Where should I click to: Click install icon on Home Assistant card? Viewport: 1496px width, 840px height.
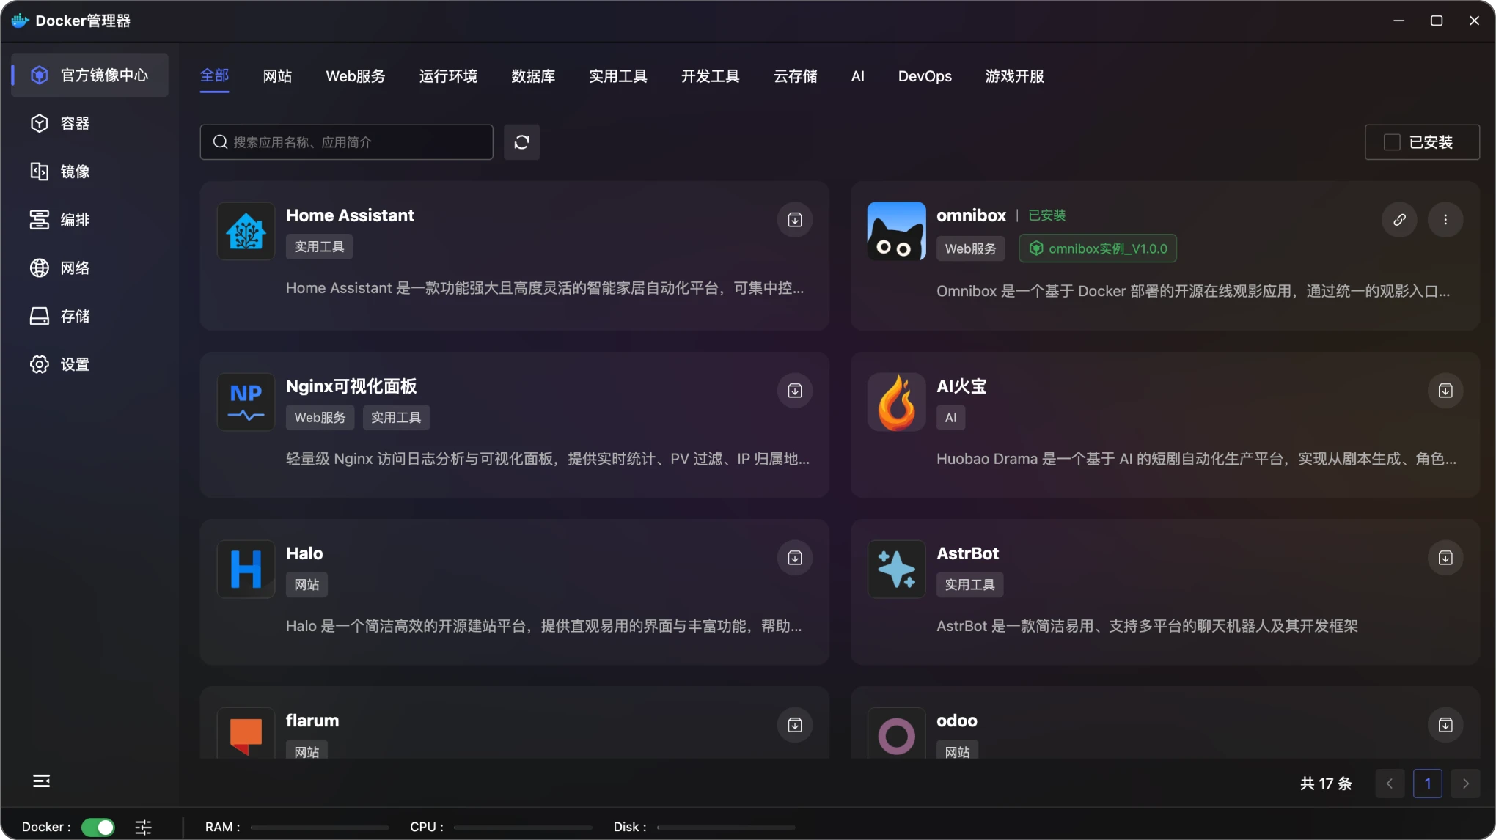794,220
